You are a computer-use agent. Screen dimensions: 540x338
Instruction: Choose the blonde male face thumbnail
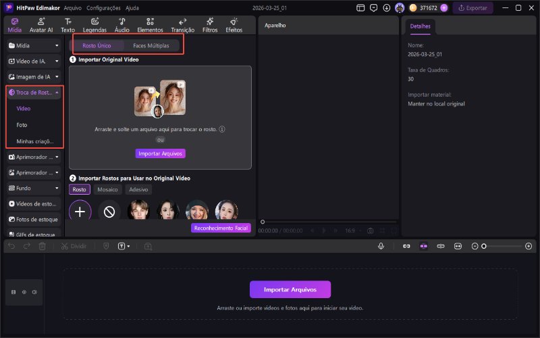coord(138,212)
